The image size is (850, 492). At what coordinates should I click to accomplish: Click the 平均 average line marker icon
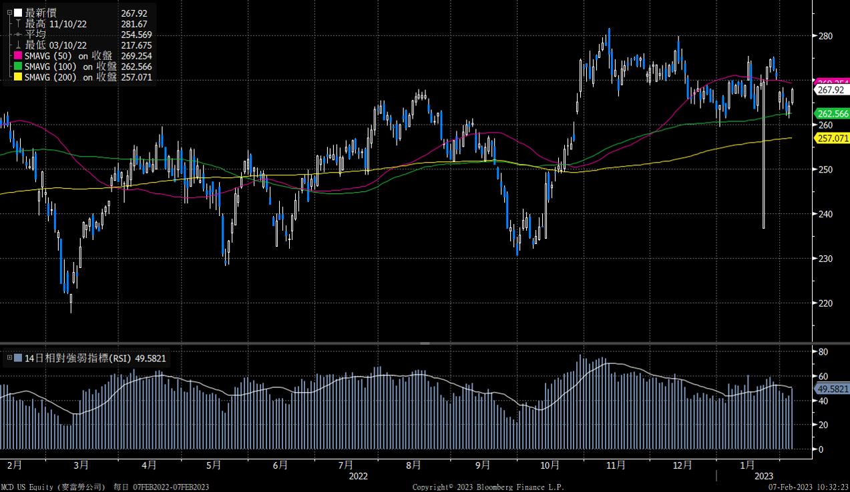tap(17, 35)
